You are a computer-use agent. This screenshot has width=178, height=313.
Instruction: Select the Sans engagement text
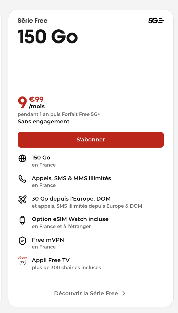tap(44, 122)
